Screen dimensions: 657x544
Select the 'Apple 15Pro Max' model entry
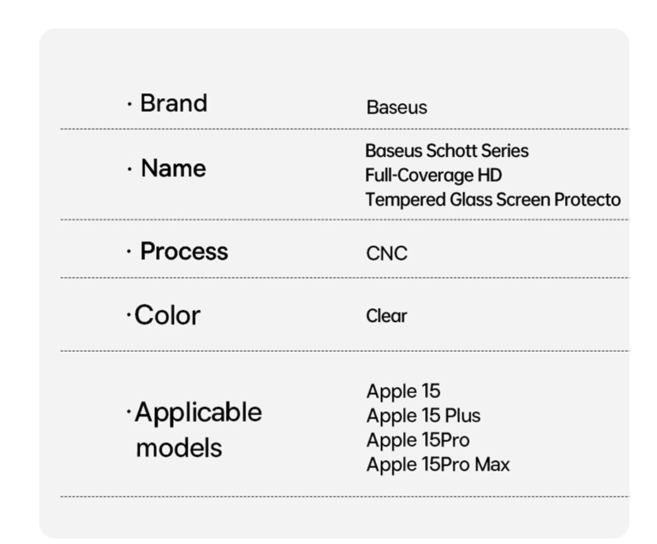tap(437, 464)
